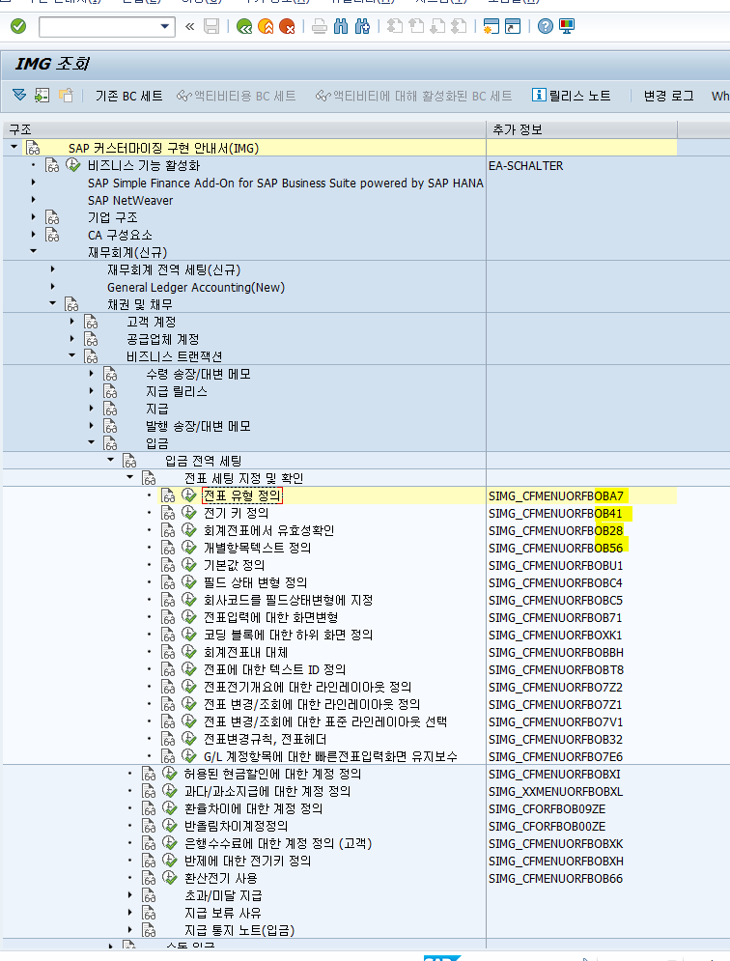This screenshot has width=730, height=961.
Task: Expand the 기업 구조 node
Action: (x=33, y=217)
